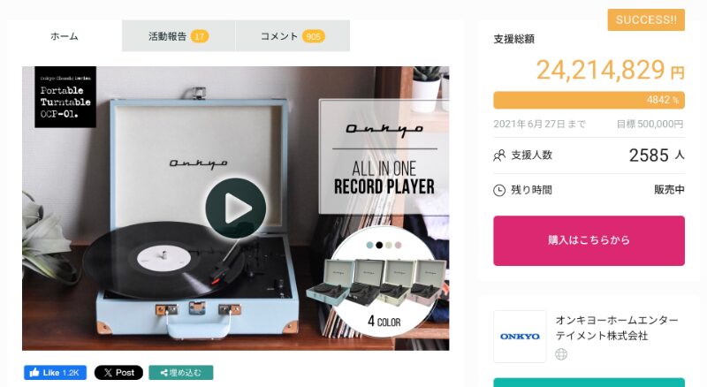Open the コメント tab

[x=293, y=36]
